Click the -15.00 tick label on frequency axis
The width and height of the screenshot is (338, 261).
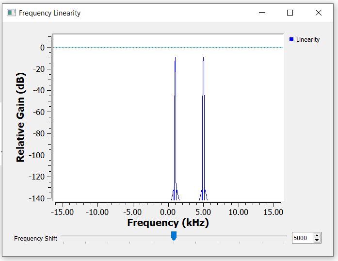coord(63,212)
